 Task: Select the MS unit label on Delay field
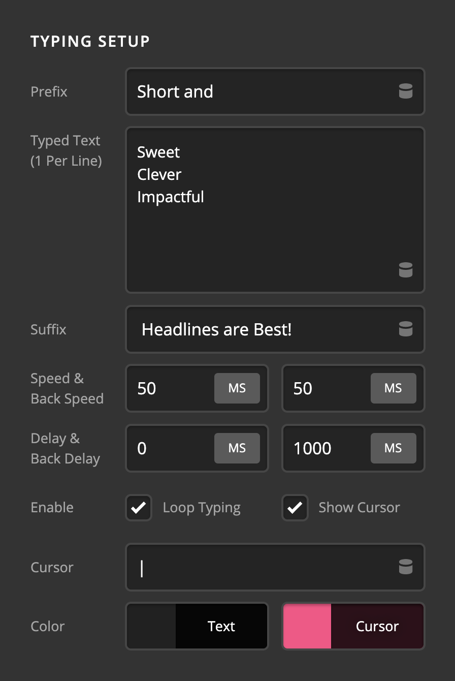[237, 448]
